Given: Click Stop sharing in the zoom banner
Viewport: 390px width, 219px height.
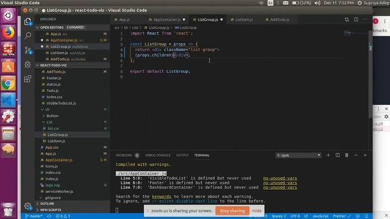Looking at the screenshot, I should pos(232,211).
